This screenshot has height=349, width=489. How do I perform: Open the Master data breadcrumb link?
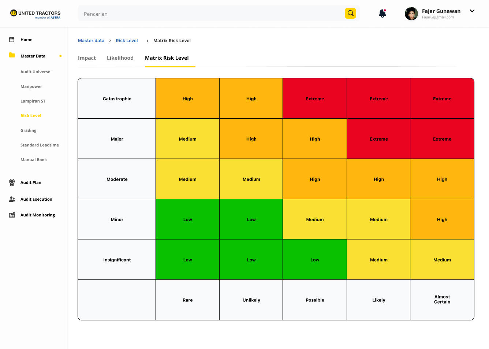coord(91,41)
